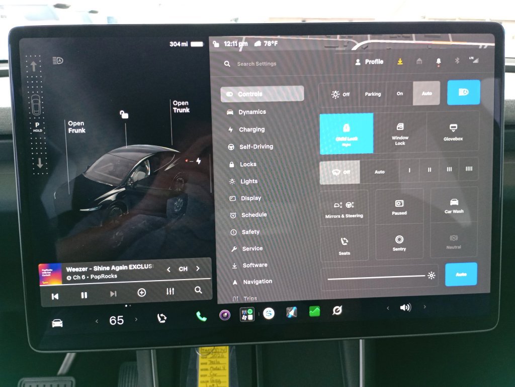The height and width of the screenshot is (387, 515).
Task: Set wiper speed to level II
Action: point(430,170)
